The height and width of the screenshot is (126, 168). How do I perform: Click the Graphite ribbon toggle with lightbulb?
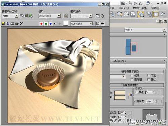[119, 14]
